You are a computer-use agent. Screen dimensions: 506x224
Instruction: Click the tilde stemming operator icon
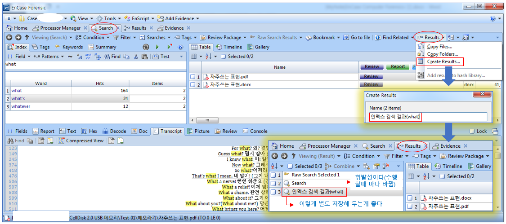click(x=70, y=57)
